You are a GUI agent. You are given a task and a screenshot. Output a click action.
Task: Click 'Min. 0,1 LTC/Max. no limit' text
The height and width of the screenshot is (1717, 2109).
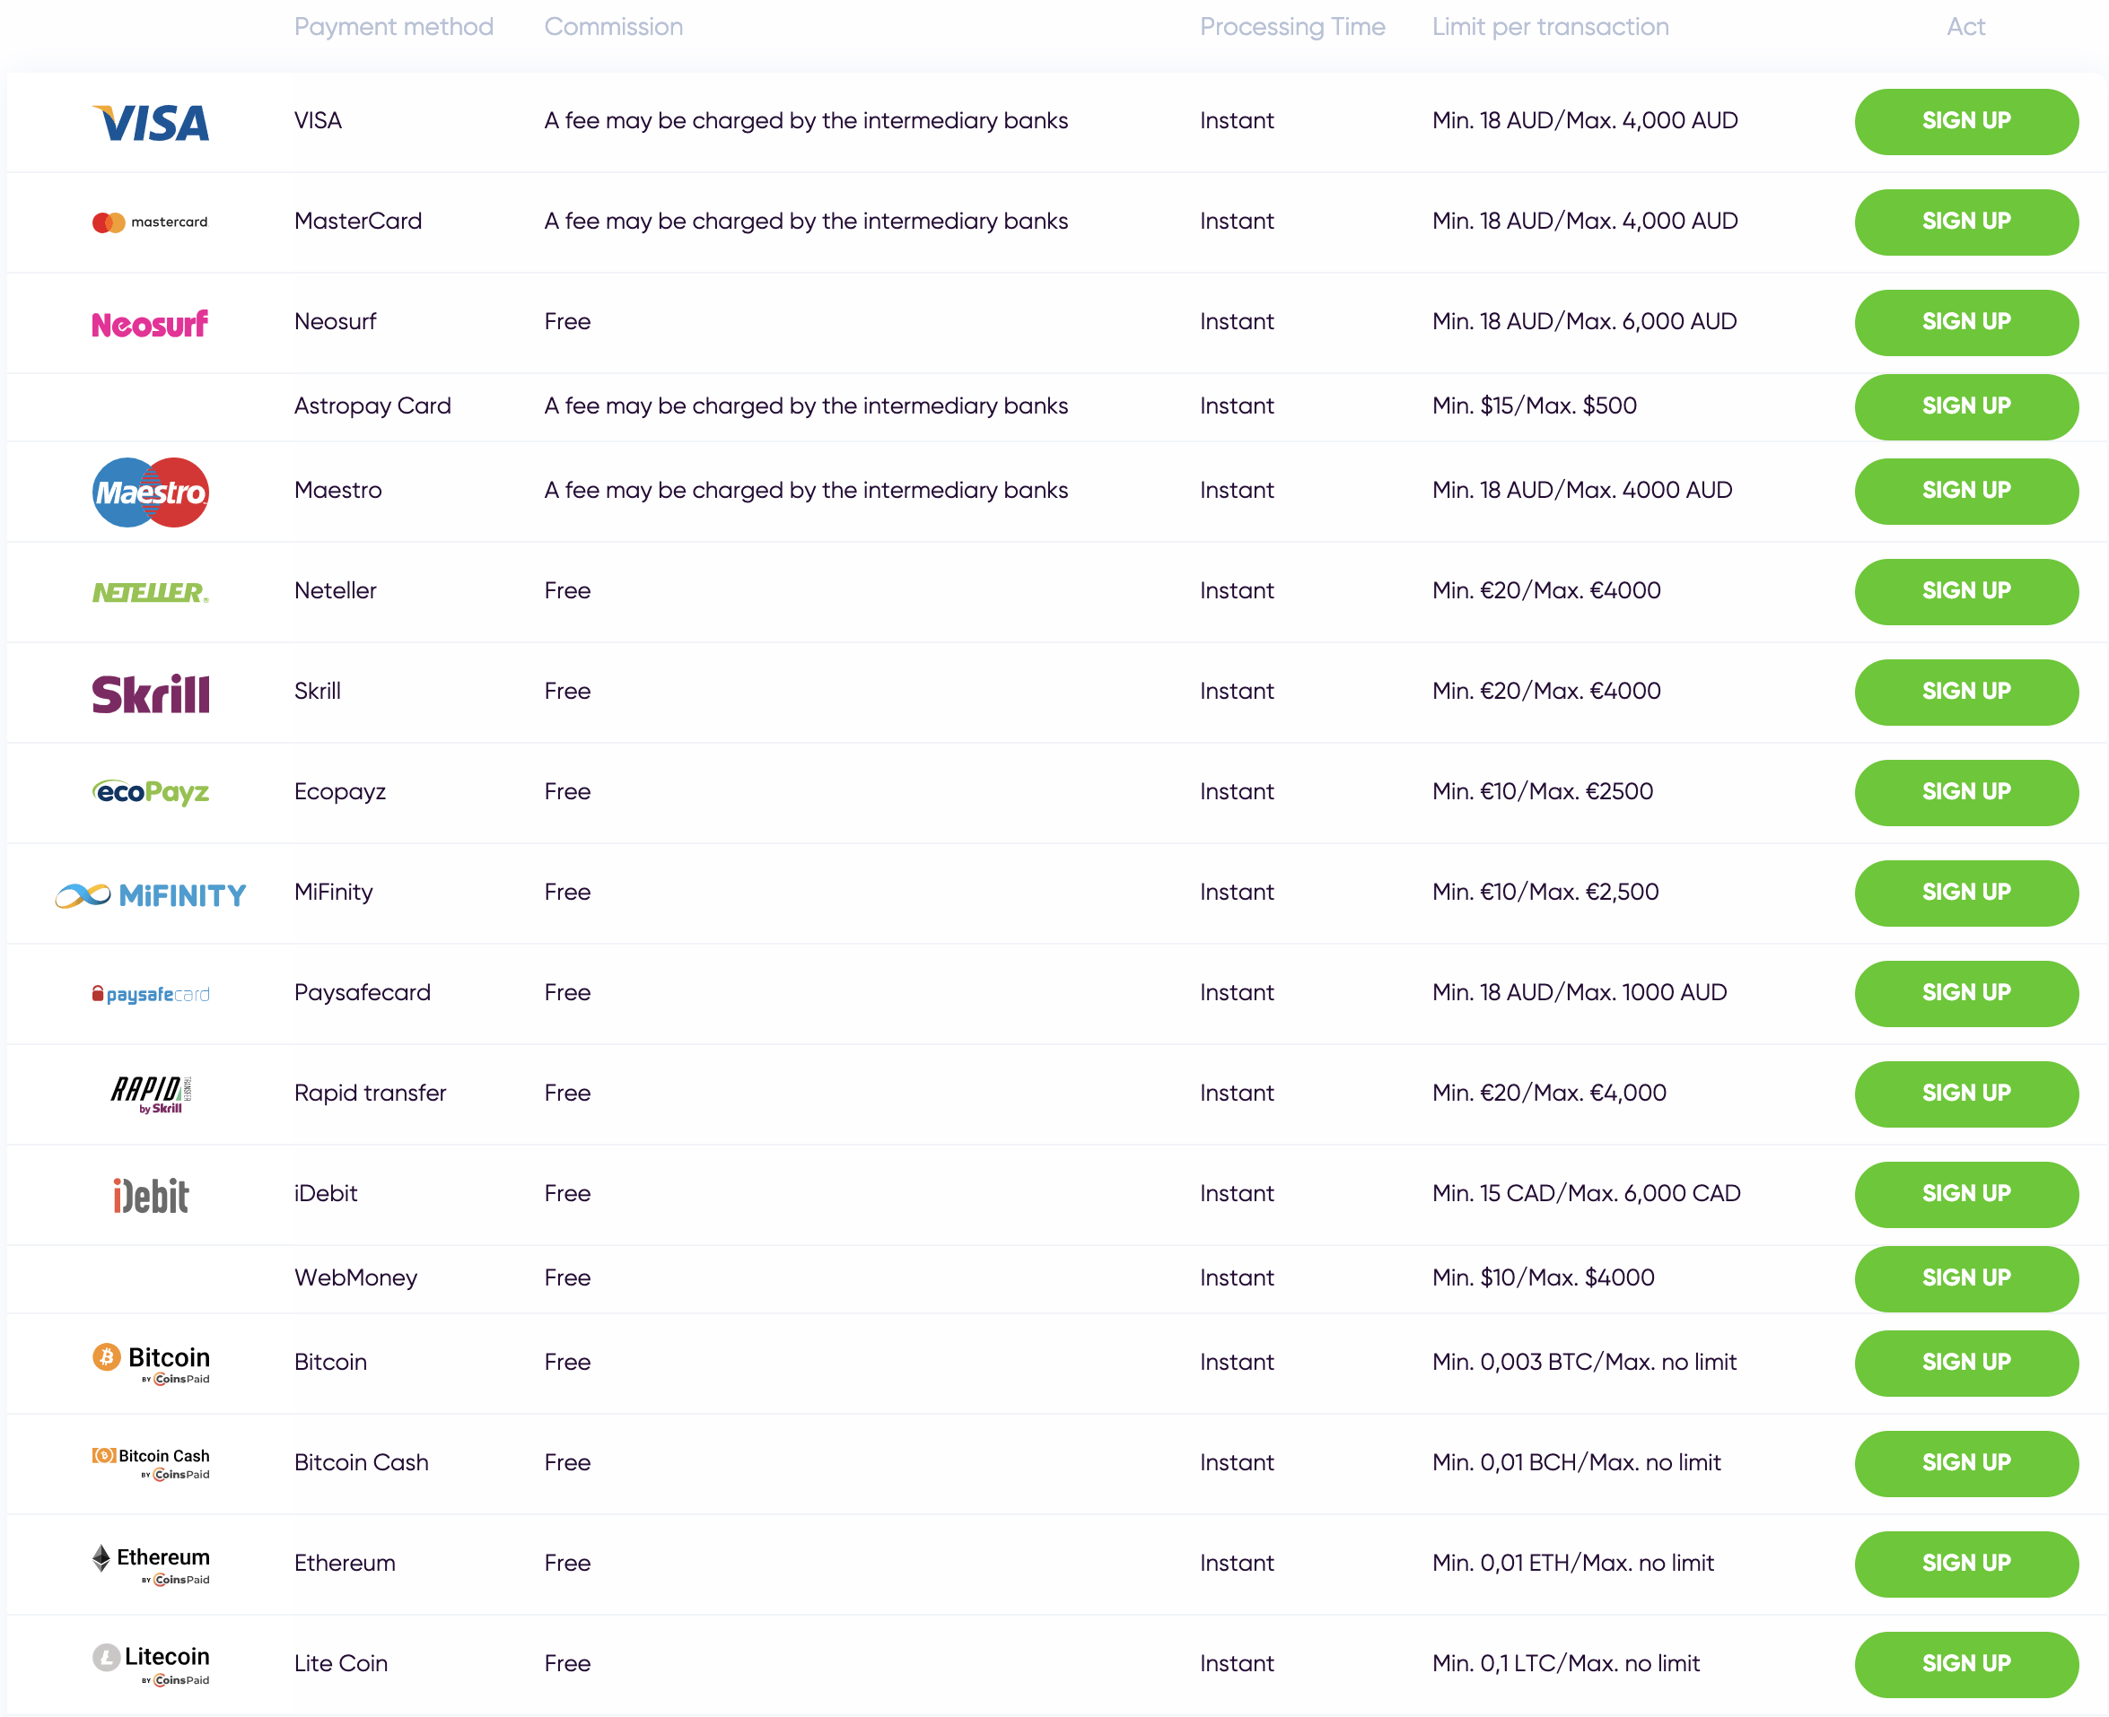[1566, 1663]
